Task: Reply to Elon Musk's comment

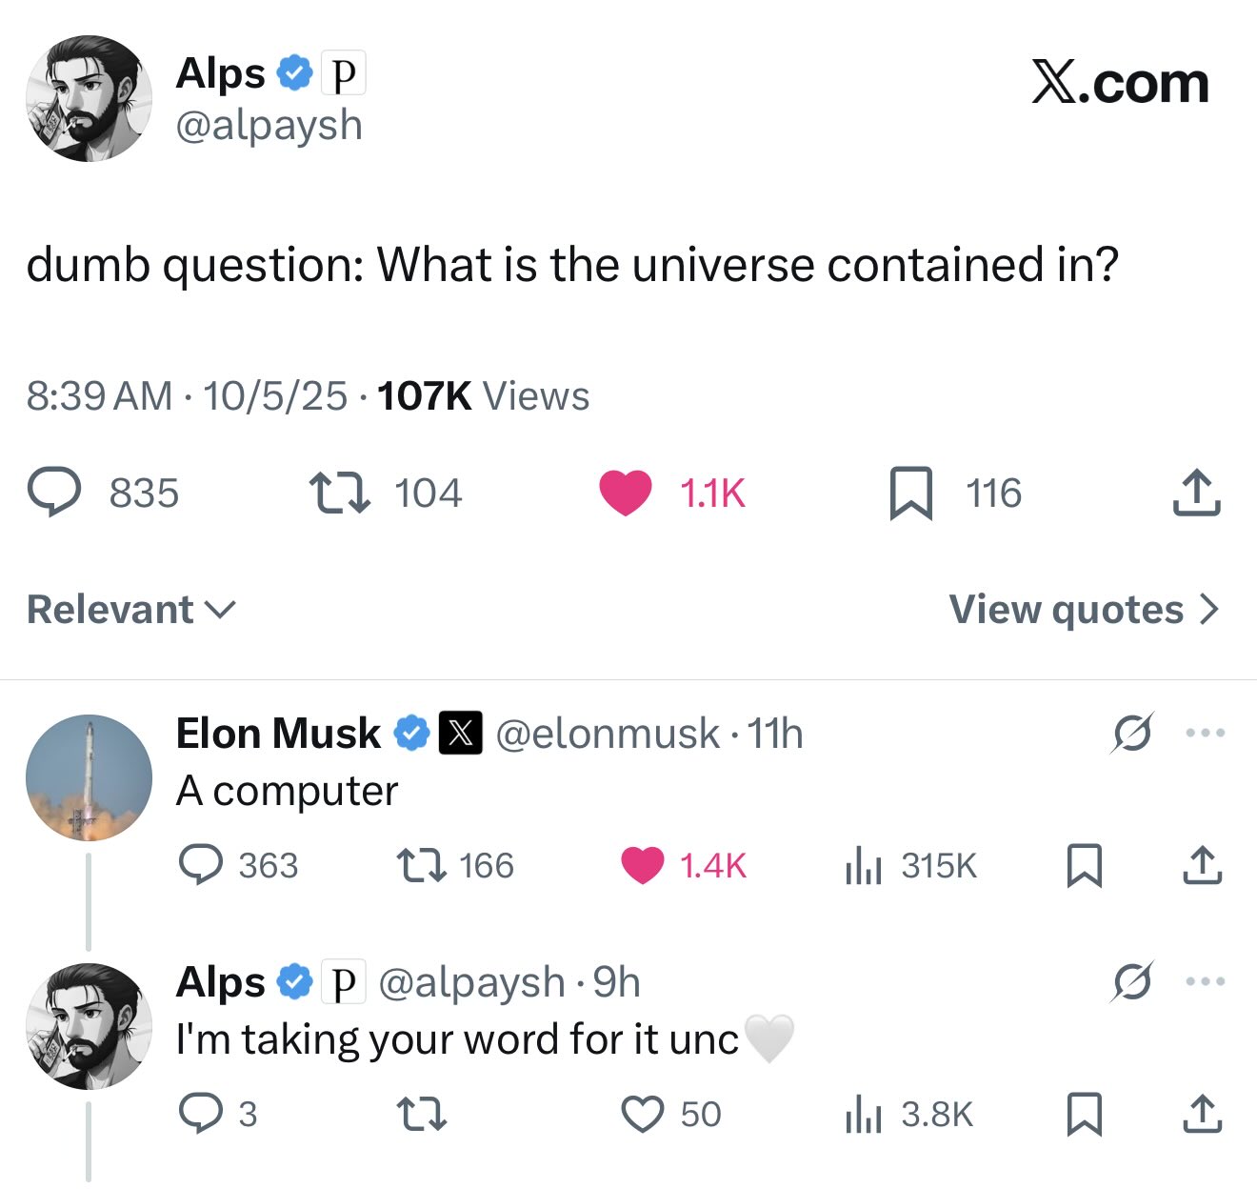Action: tap(201, 865)
